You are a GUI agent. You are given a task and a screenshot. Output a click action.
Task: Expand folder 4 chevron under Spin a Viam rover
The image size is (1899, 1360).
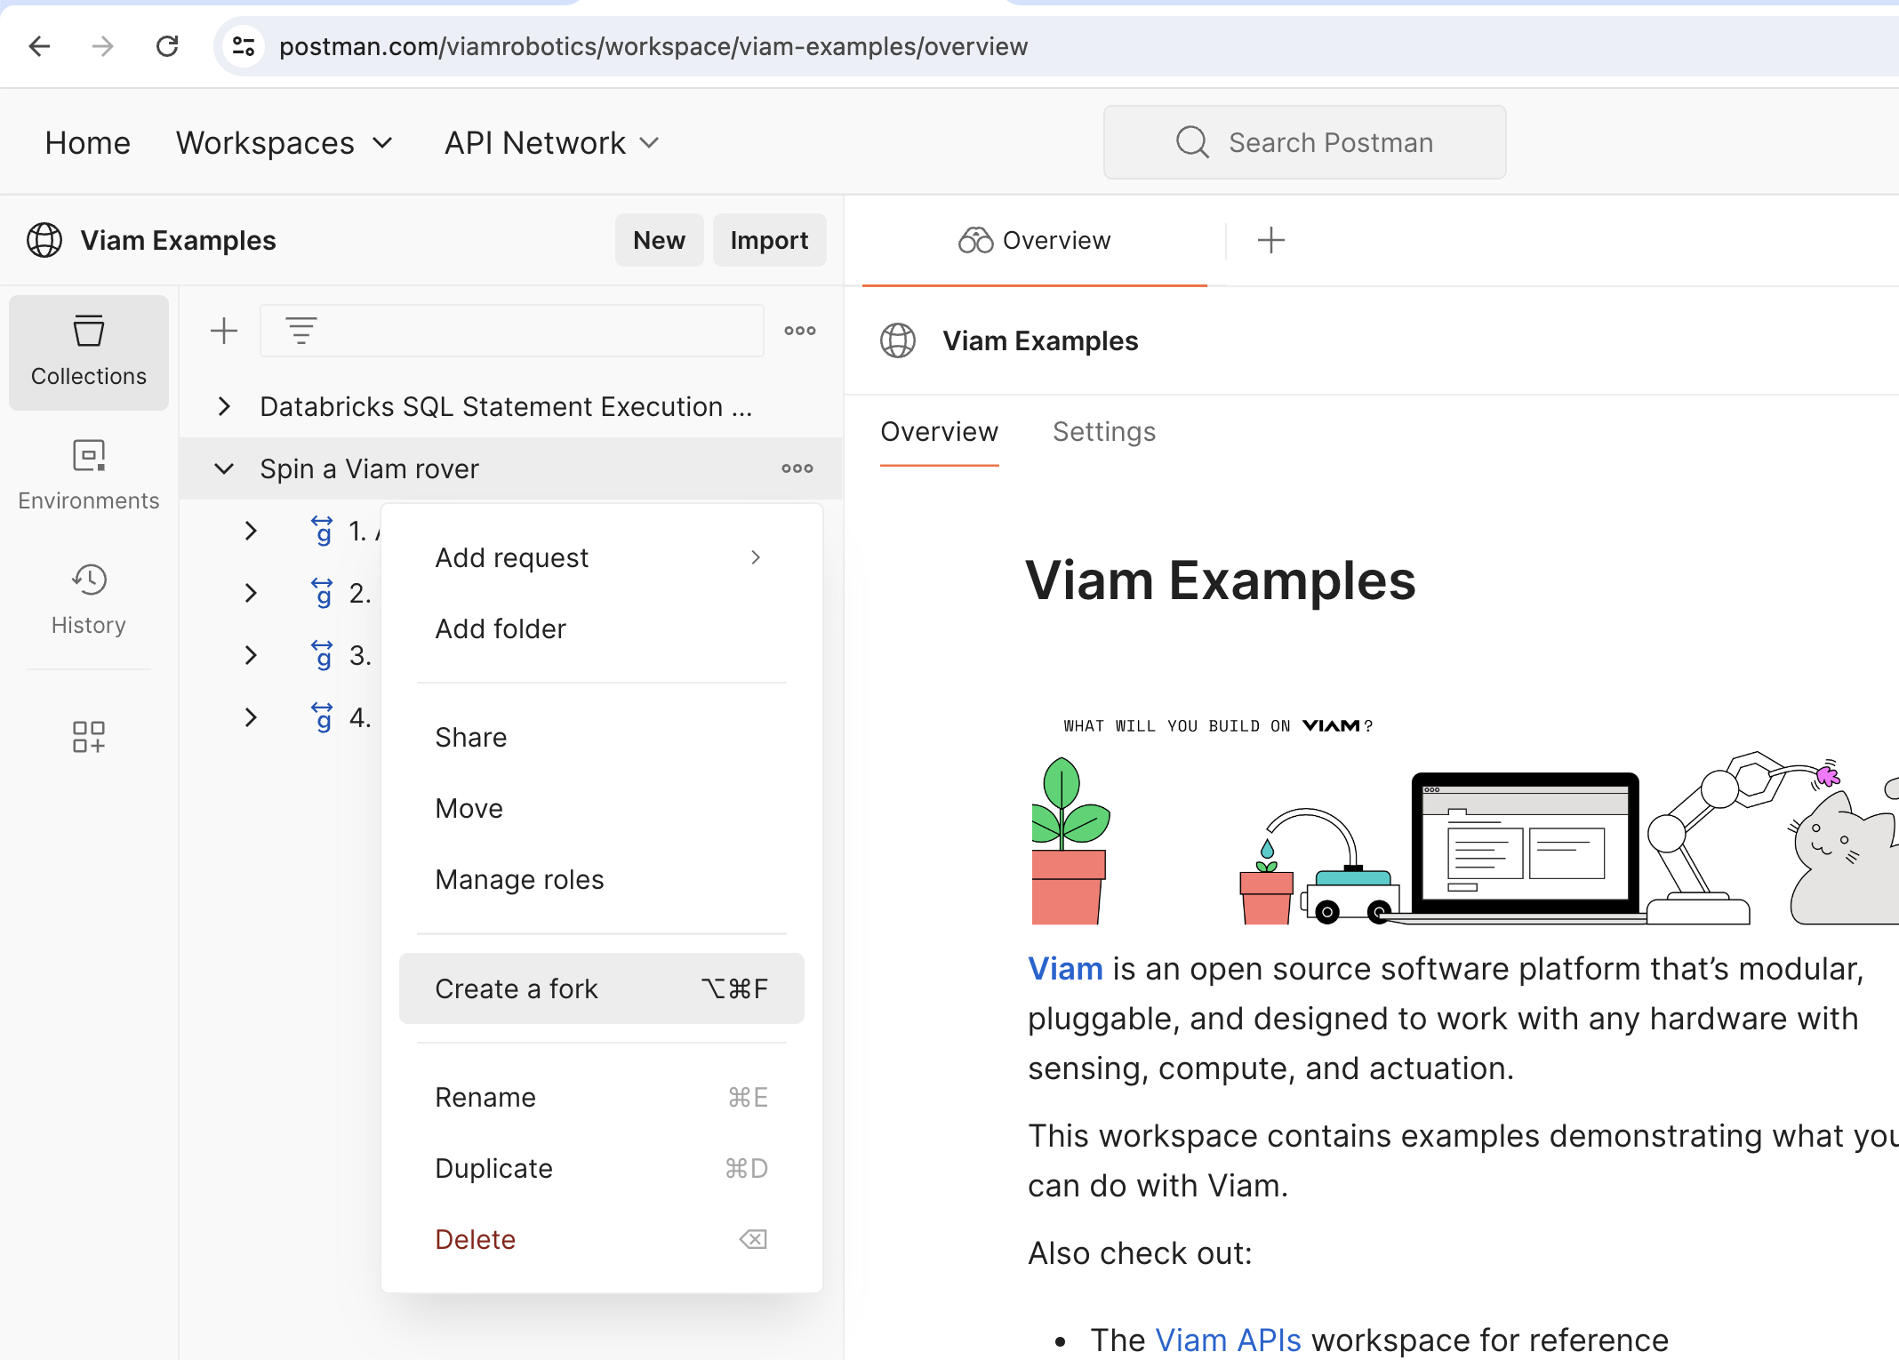click(x=251, y=717)
